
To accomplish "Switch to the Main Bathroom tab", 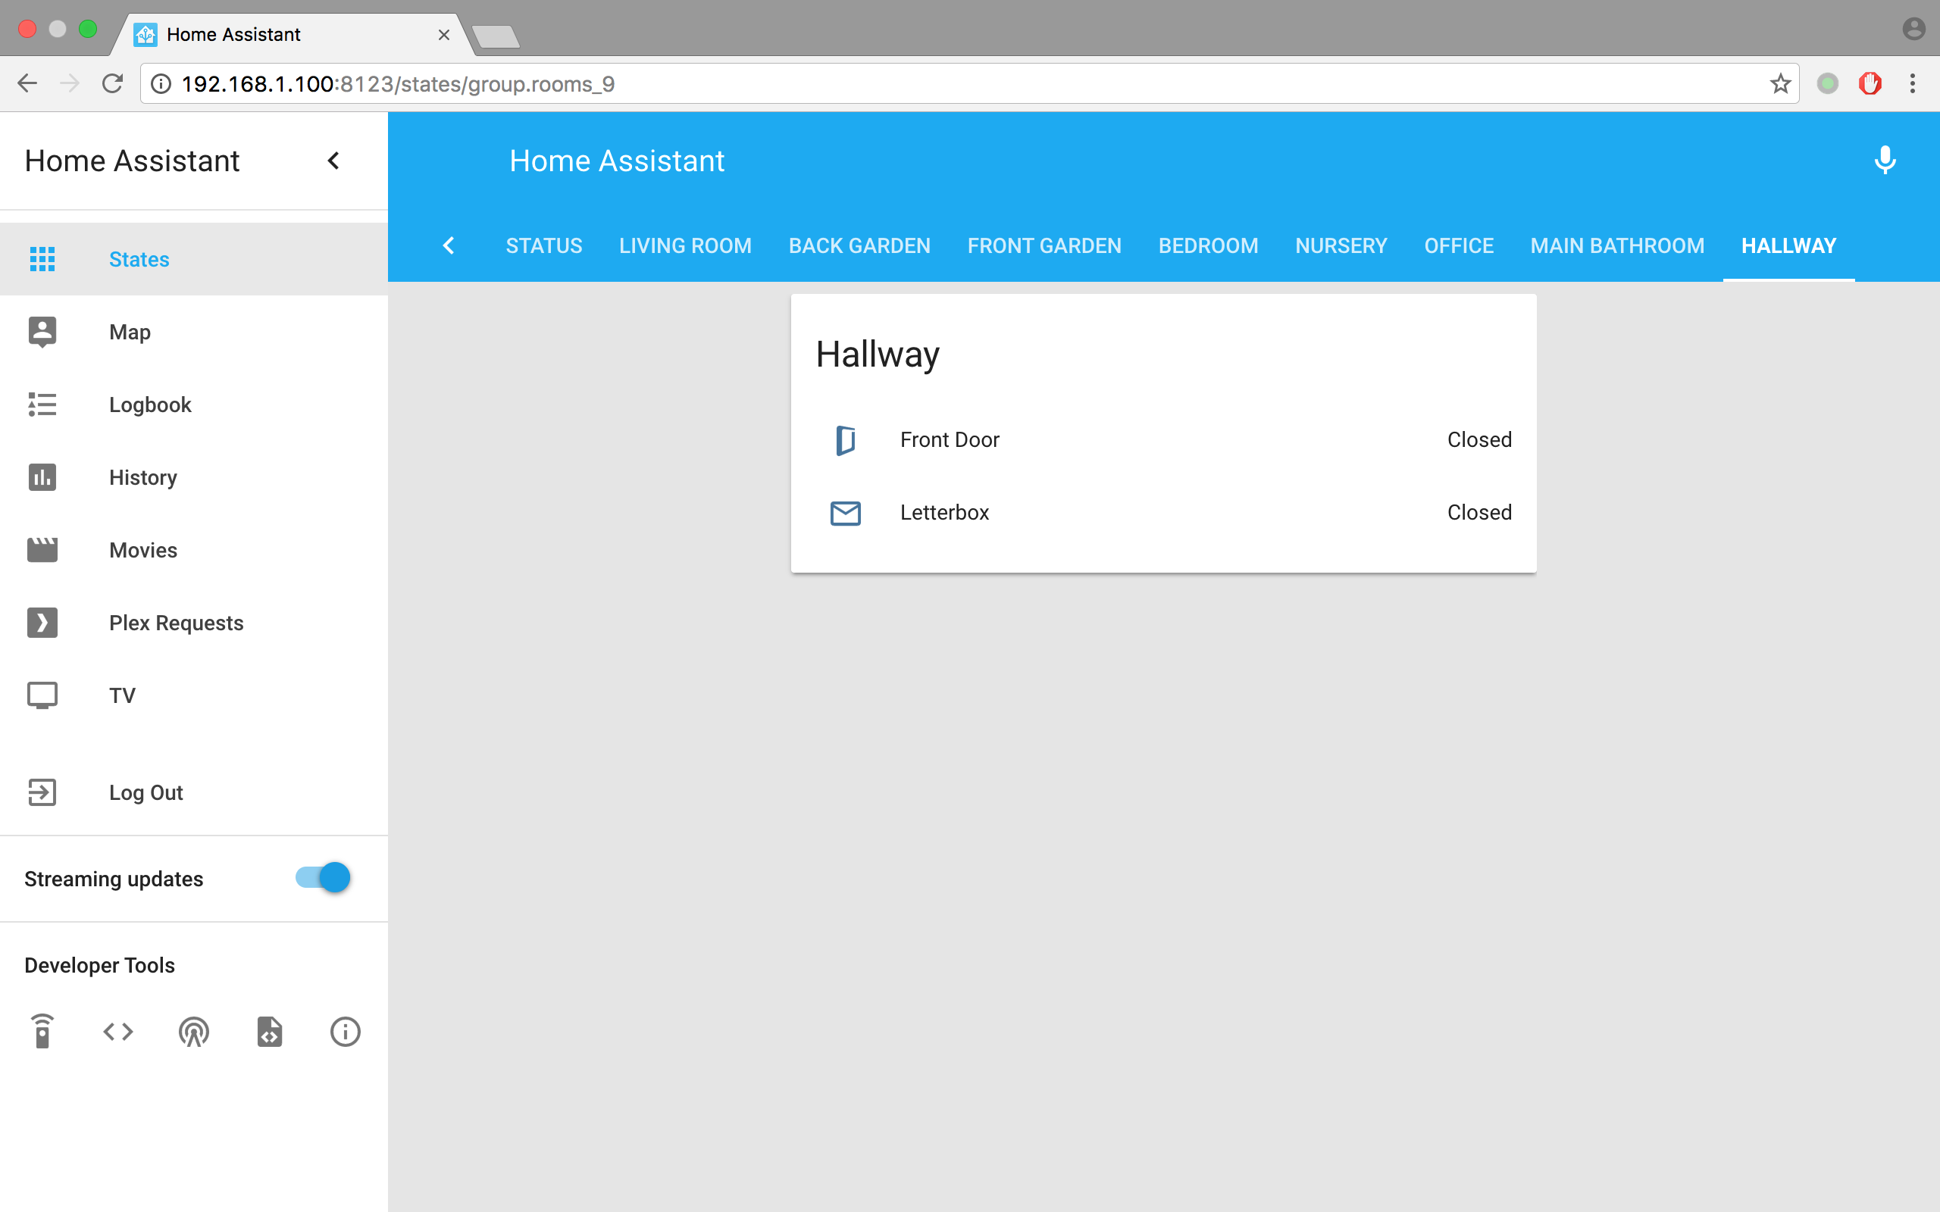I will [1617, 246].
